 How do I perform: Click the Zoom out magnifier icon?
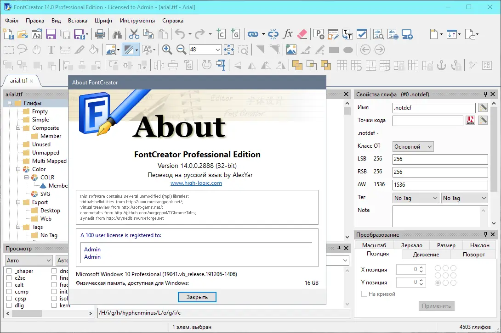[181, 50]
